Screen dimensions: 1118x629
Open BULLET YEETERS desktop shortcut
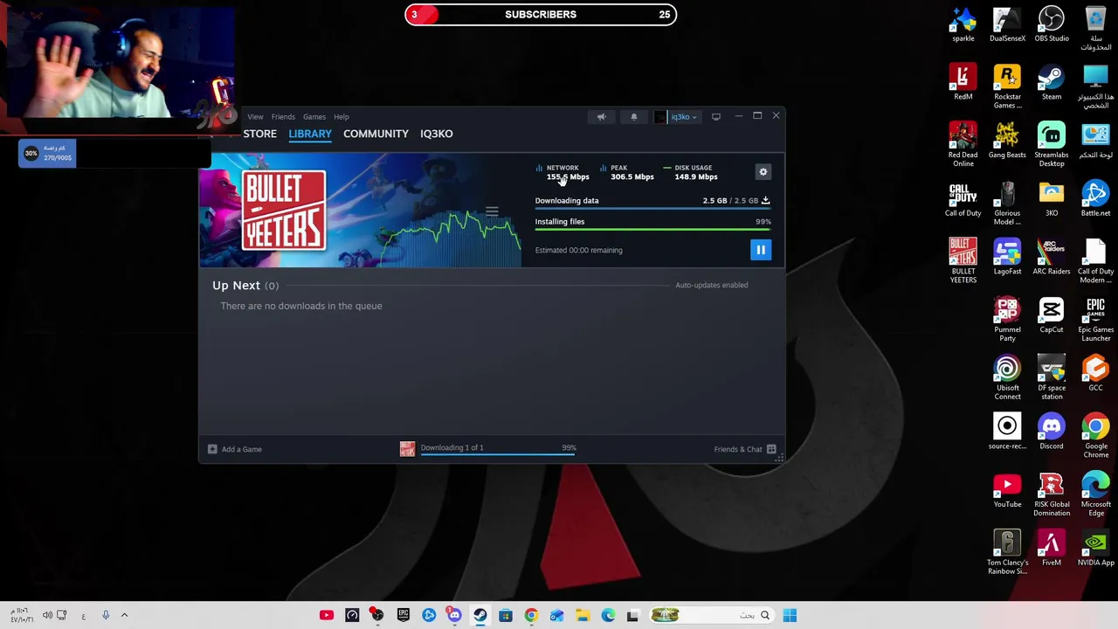click(963, 261)
